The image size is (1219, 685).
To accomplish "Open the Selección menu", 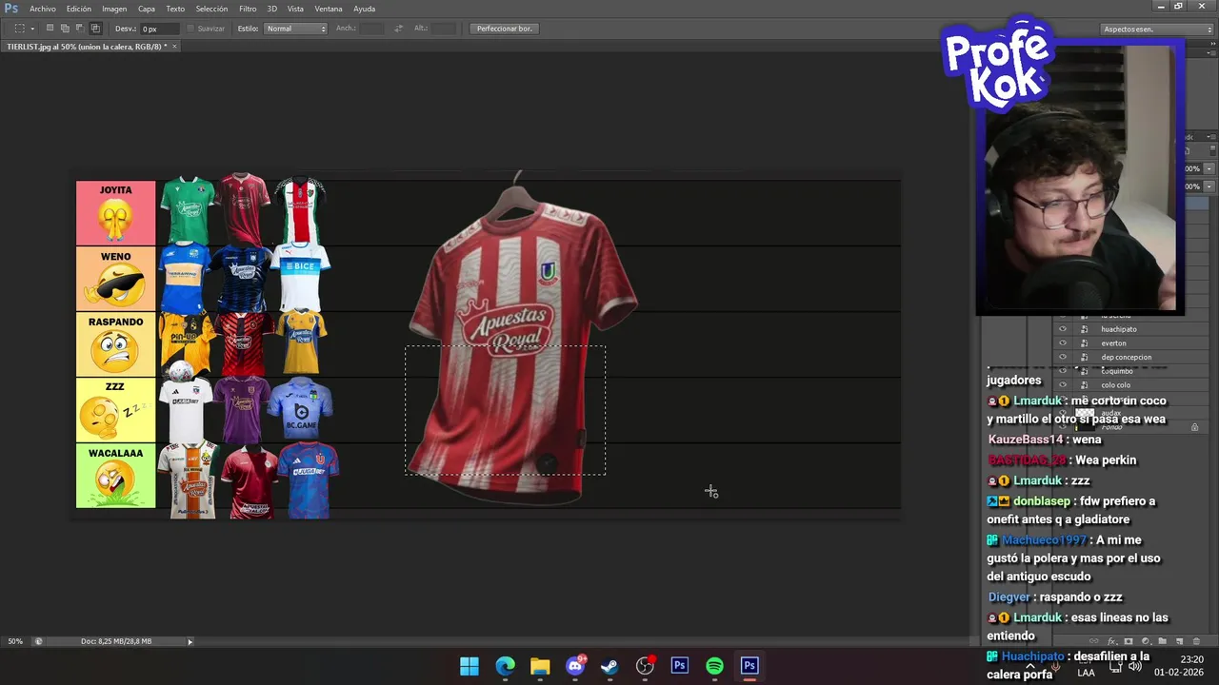I will pos(211,9).
